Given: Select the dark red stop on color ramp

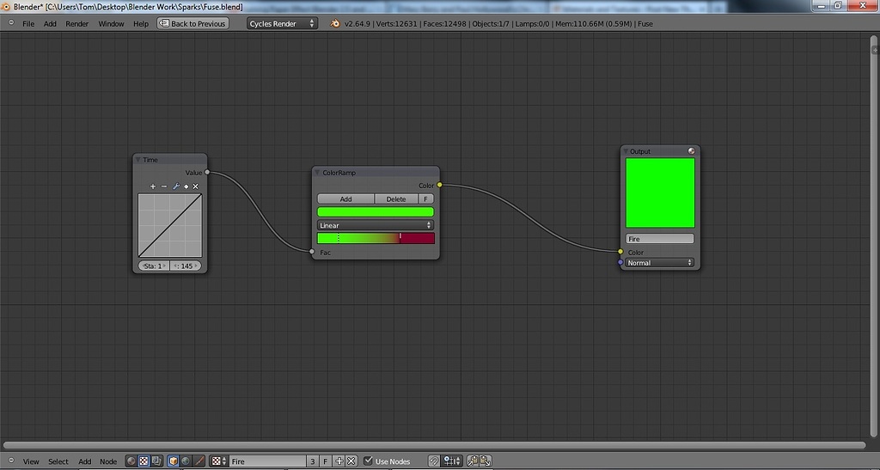Looking at the screenshot, I should point(400,238).
